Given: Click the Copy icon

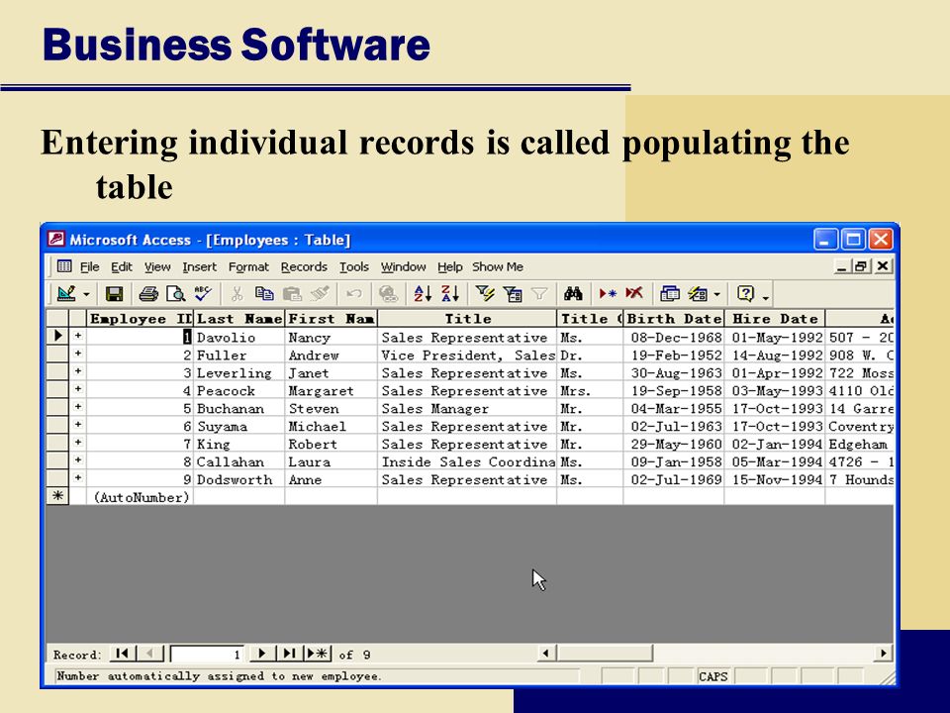Looking at the screenshot, I should 264,294.
